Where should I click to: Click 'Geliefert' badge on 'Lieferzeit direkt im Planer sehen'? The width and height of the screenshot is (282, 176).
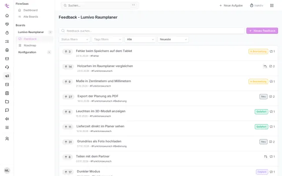coord(261,127)
